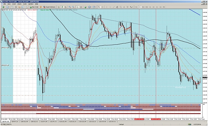208x126 pixels.
Task: Select the Text Label tool
Action: (x=127, y=7)
